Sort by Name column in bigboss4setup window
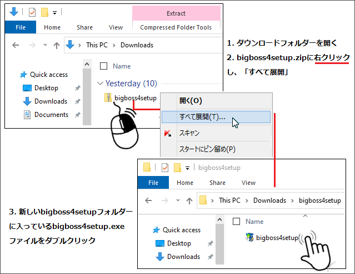355x274 pixels. (254, 222)
